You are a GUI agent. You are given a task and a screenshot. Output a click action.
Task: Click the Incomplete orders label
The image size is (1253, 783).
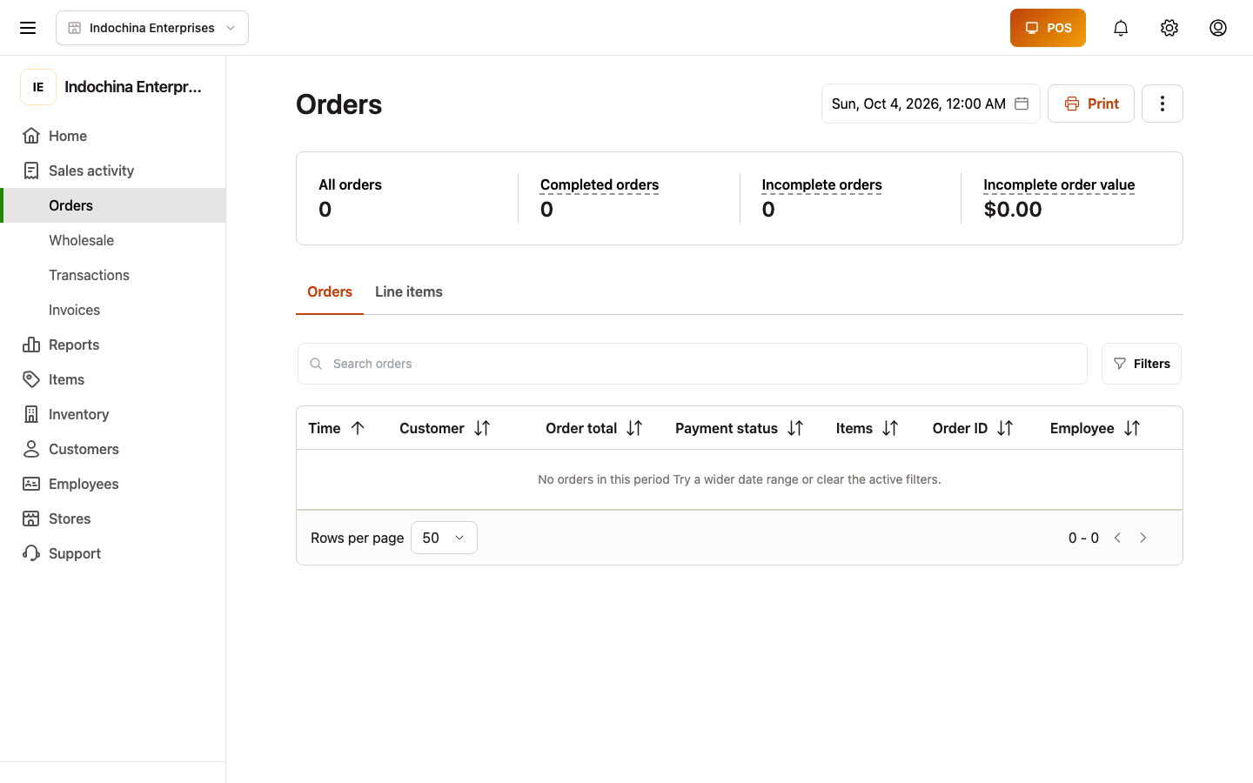coord(821,184)
